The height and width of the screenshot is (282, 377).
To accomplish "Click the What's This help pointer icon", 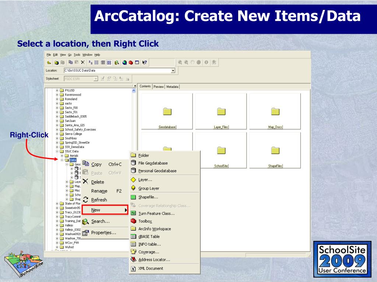I will coord(144,62).
